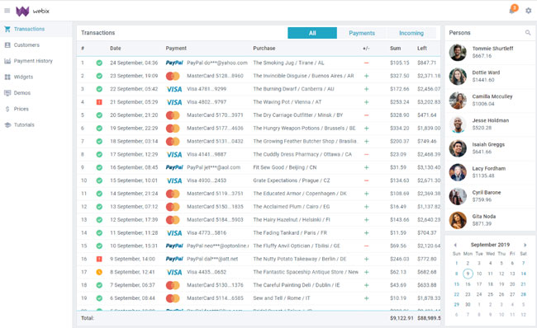Click the search icon in Persons panel
Image resolution: width=537 pixels, height=328 pixels.
(x=528, y=32)
